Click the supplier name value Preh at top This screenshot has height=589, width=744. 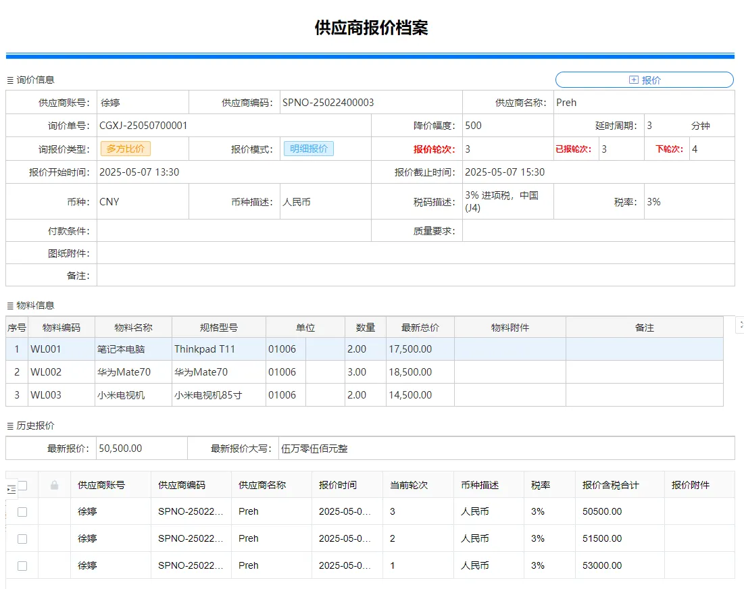(566, 103)
